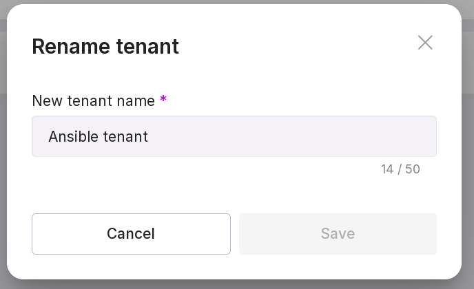
Task: Close the Rename tenant dialog with X
Action: tap(425, 43)
